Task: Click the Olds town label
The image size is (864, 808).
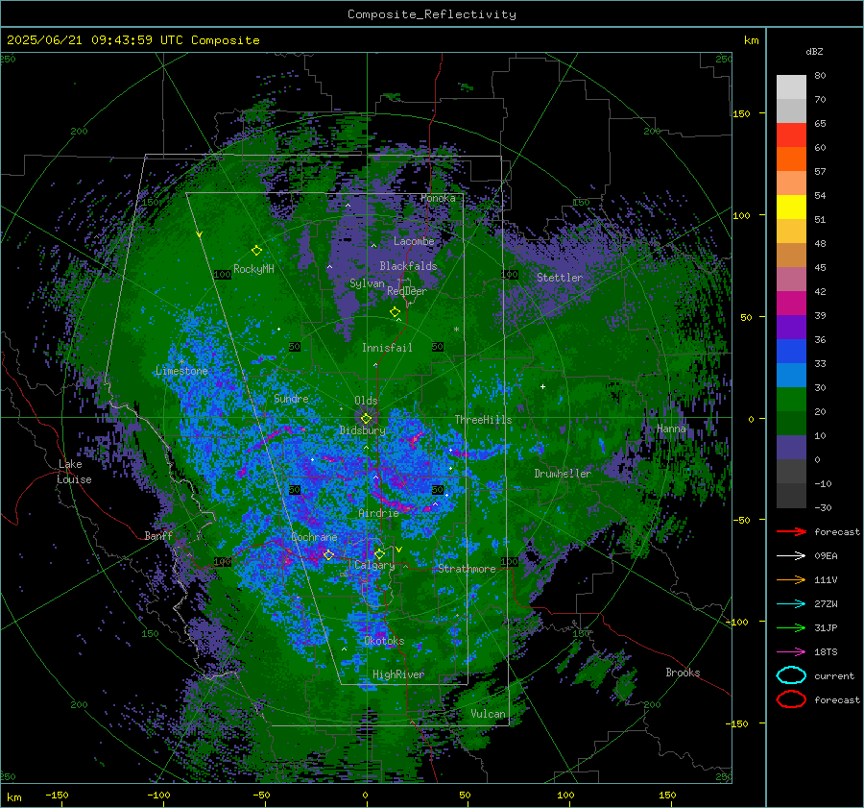Action: (x=366, y=401)
